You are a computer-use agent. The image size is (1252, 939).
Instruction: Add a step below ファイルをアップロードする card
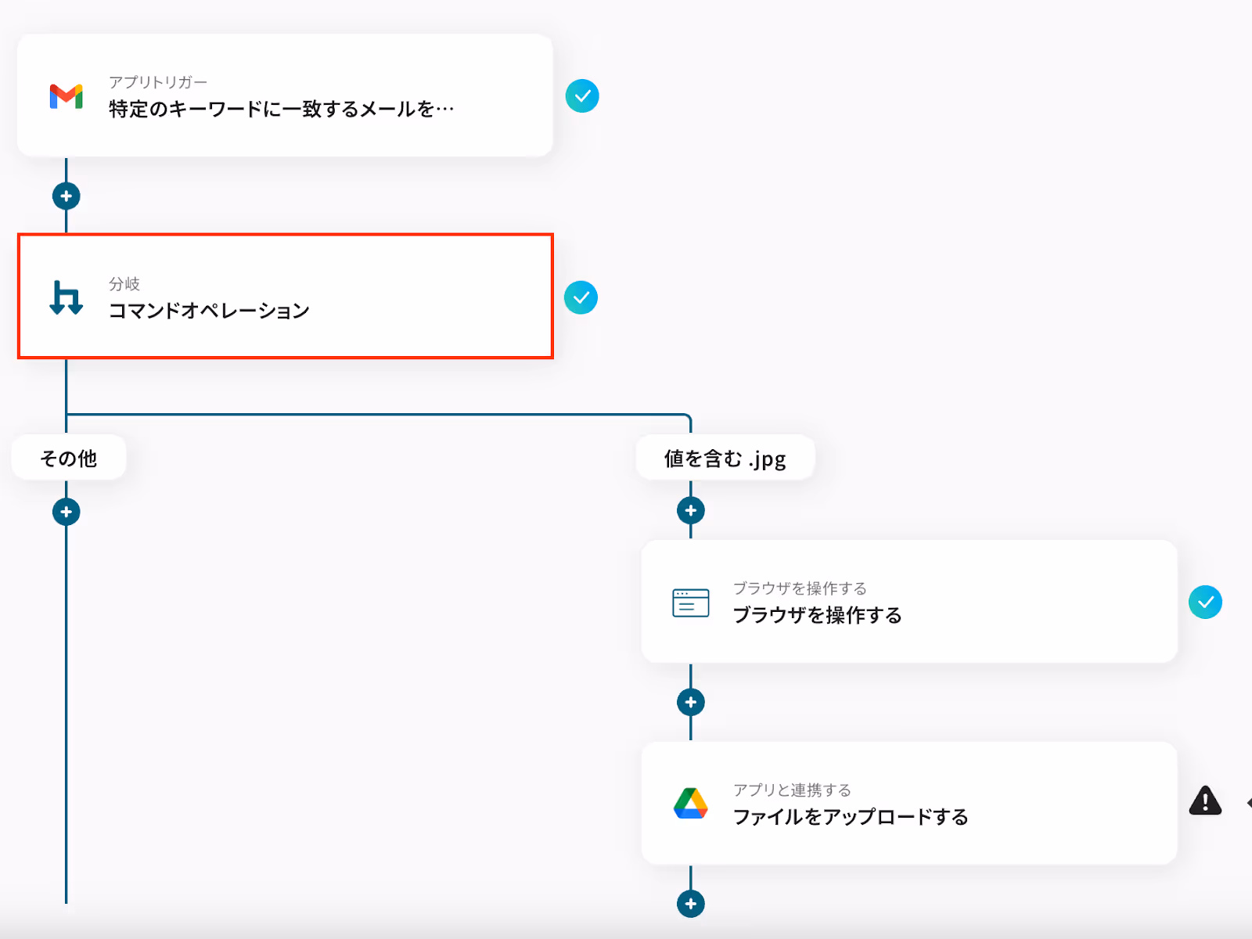(x=691, y=904)
